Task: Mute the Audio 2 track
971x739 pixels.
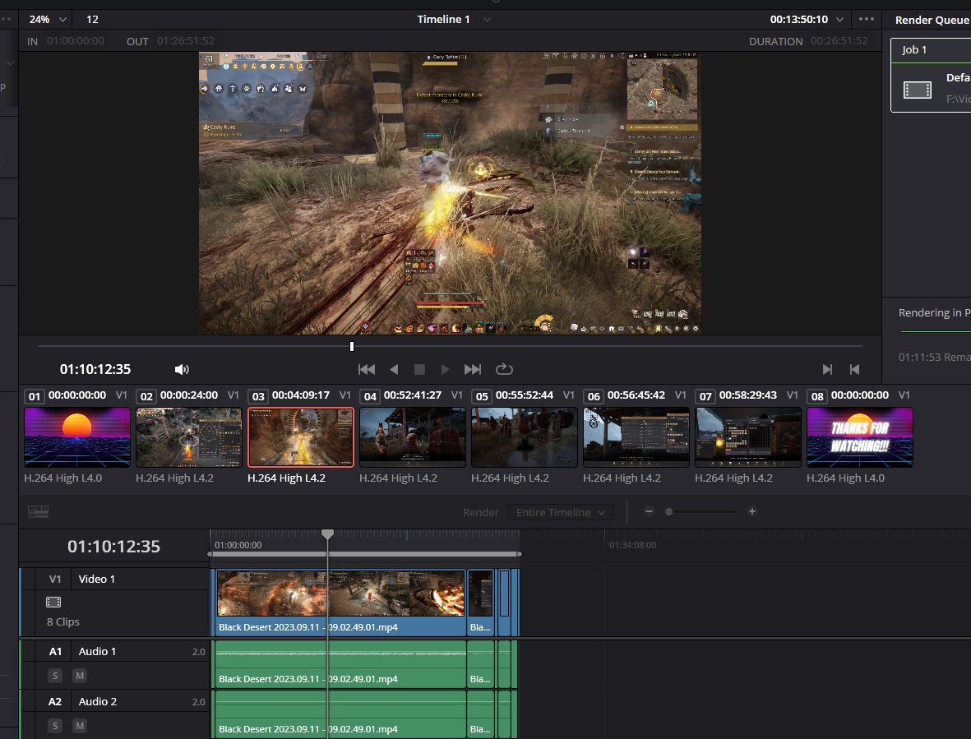Action: (80, 726)
